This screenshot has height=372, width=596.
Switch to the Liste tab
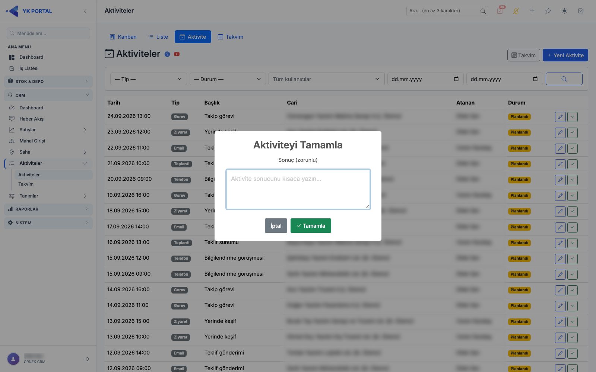pyautogui.click(x=158, y=37)
